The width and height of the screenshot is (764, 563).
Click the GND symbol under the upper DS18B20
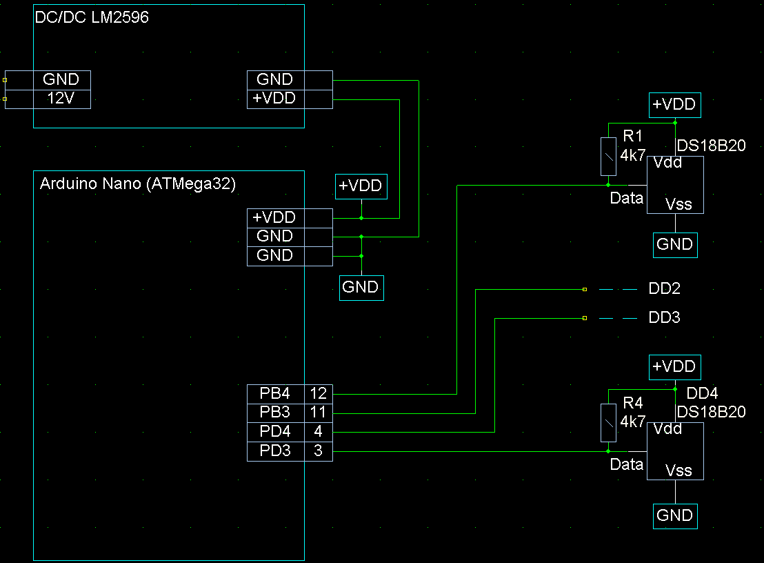point(674,244)
